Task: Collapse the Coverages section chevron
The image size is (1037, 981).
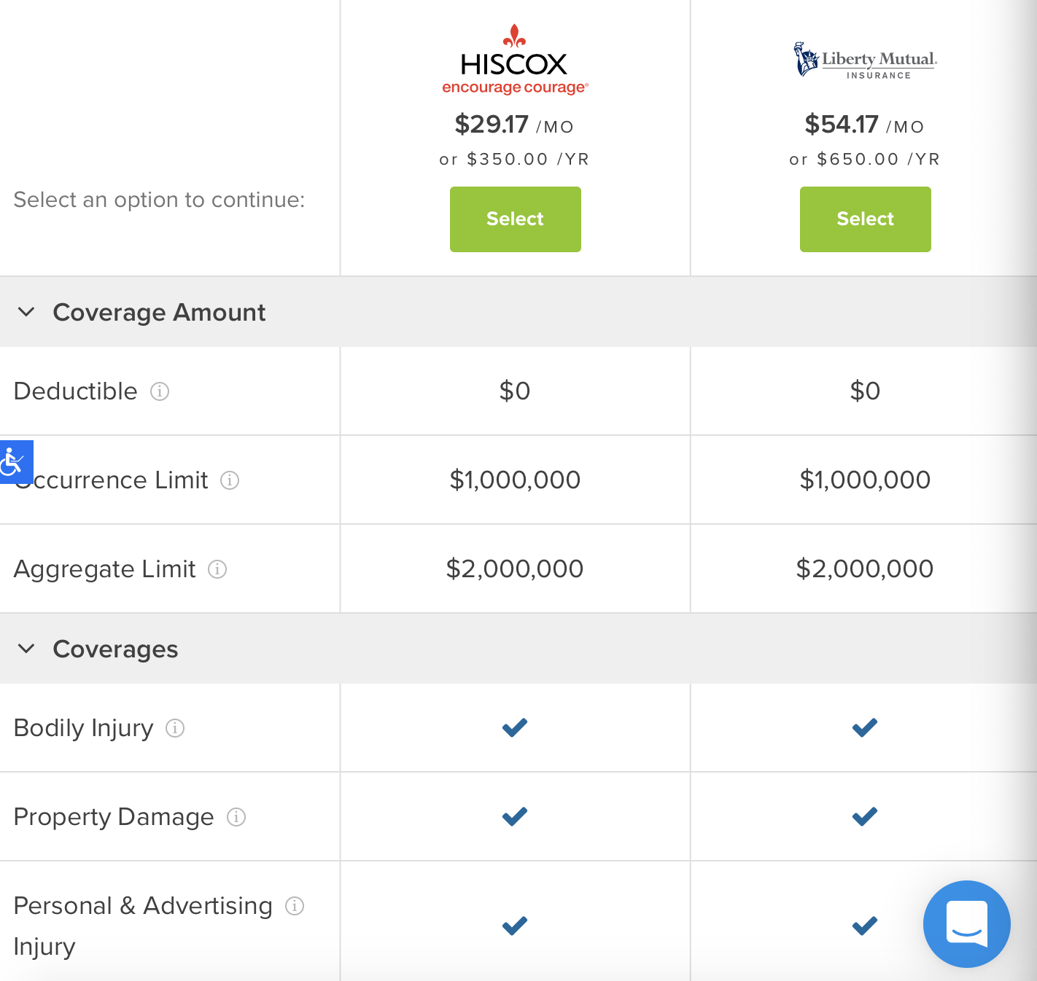Action: (26, 649)
